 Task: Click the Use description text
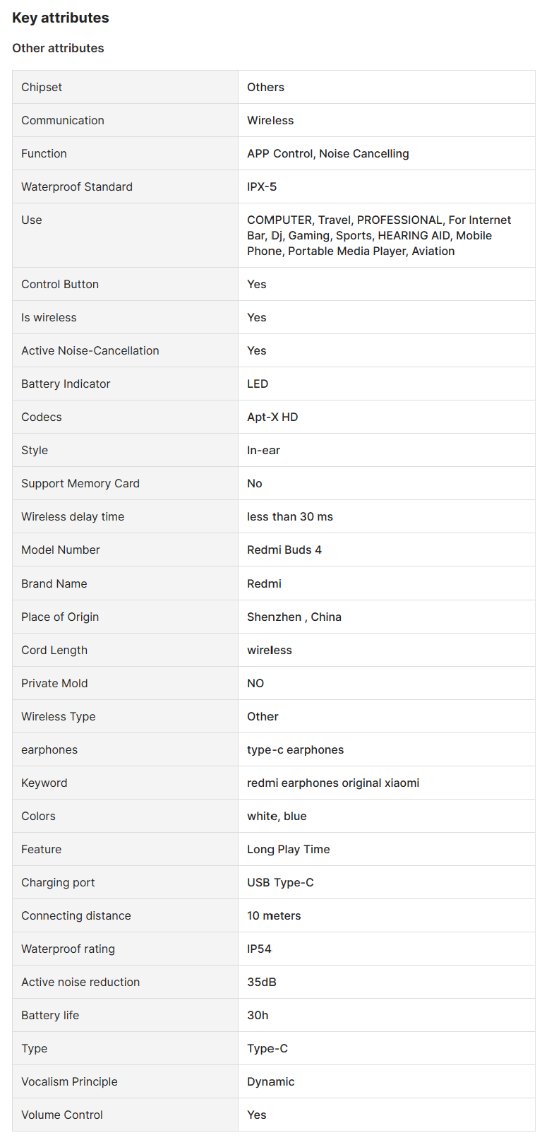pos(378,235)
